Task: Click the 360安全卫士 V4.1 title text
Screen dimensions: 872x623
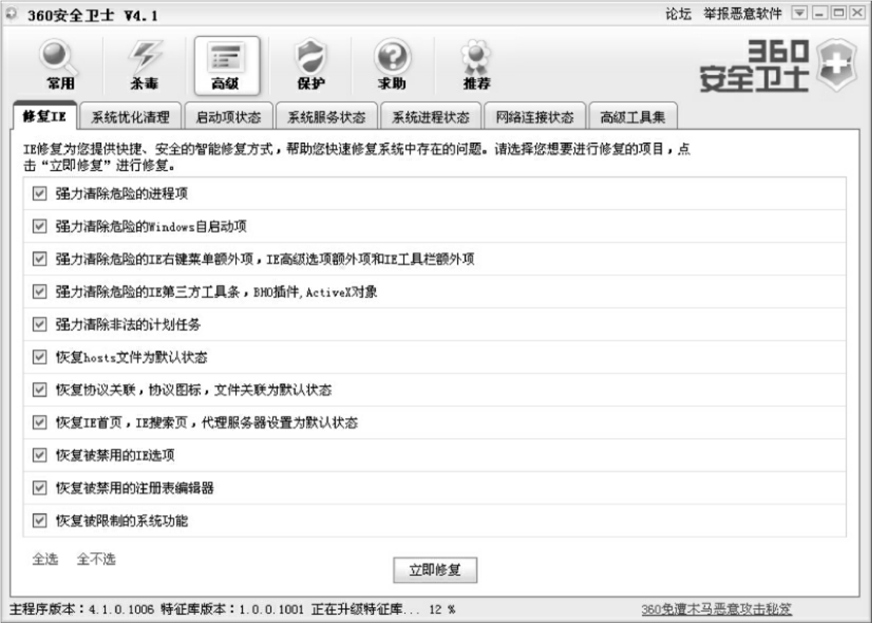Action: pyautogui.click(x=92, y=15)
